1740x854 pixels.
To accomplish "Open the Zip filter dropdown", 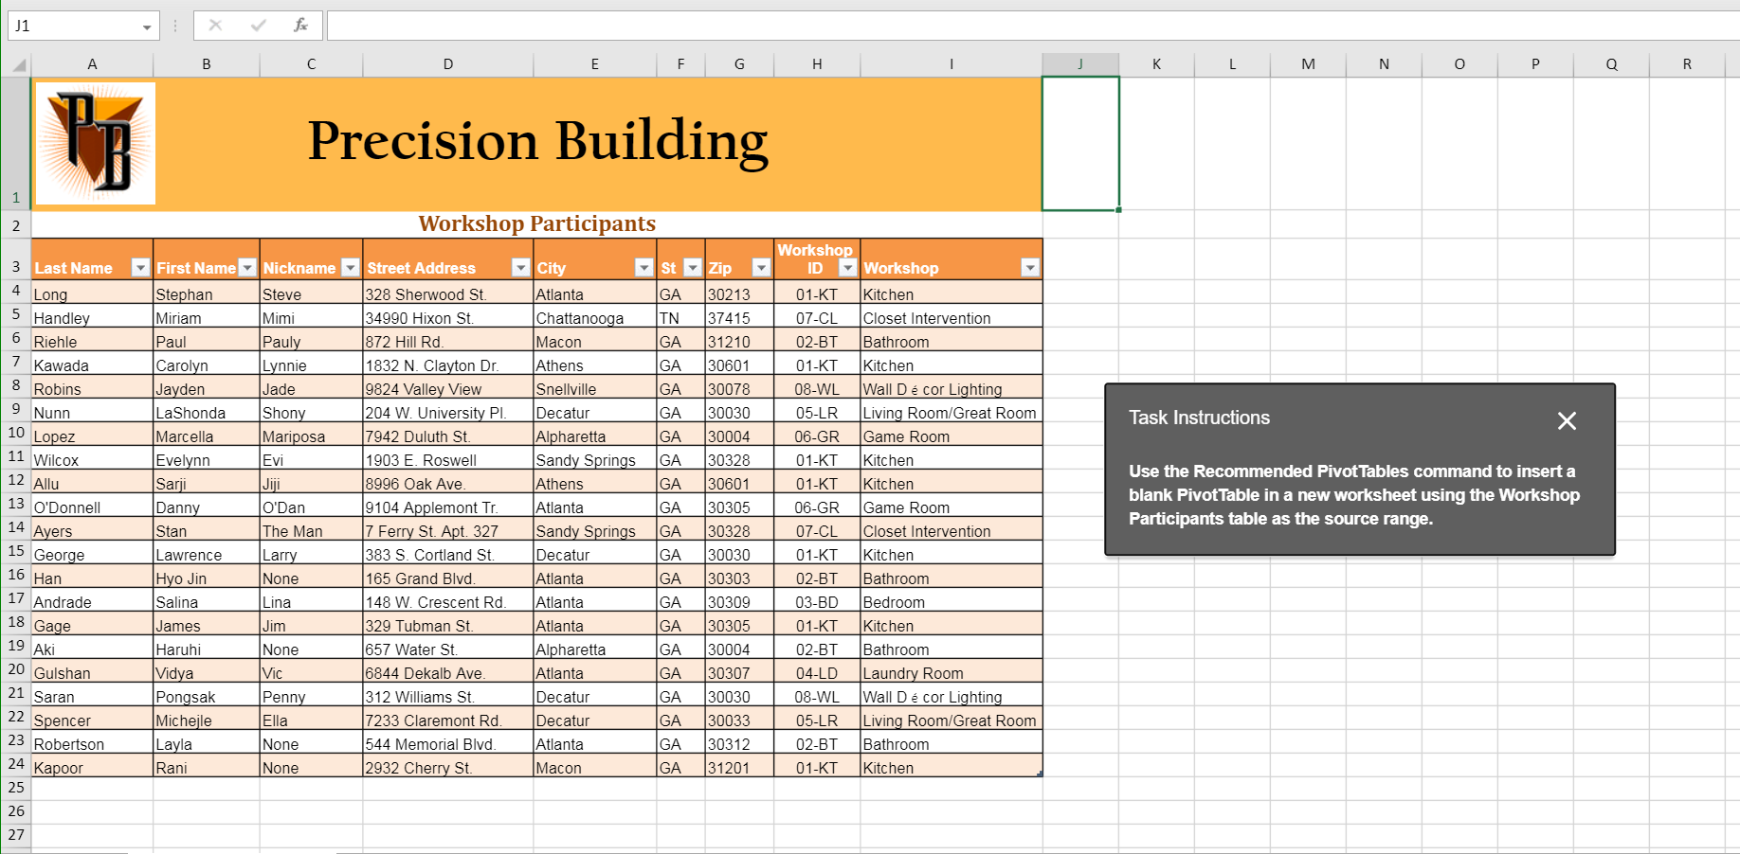I will pos(762,268).
